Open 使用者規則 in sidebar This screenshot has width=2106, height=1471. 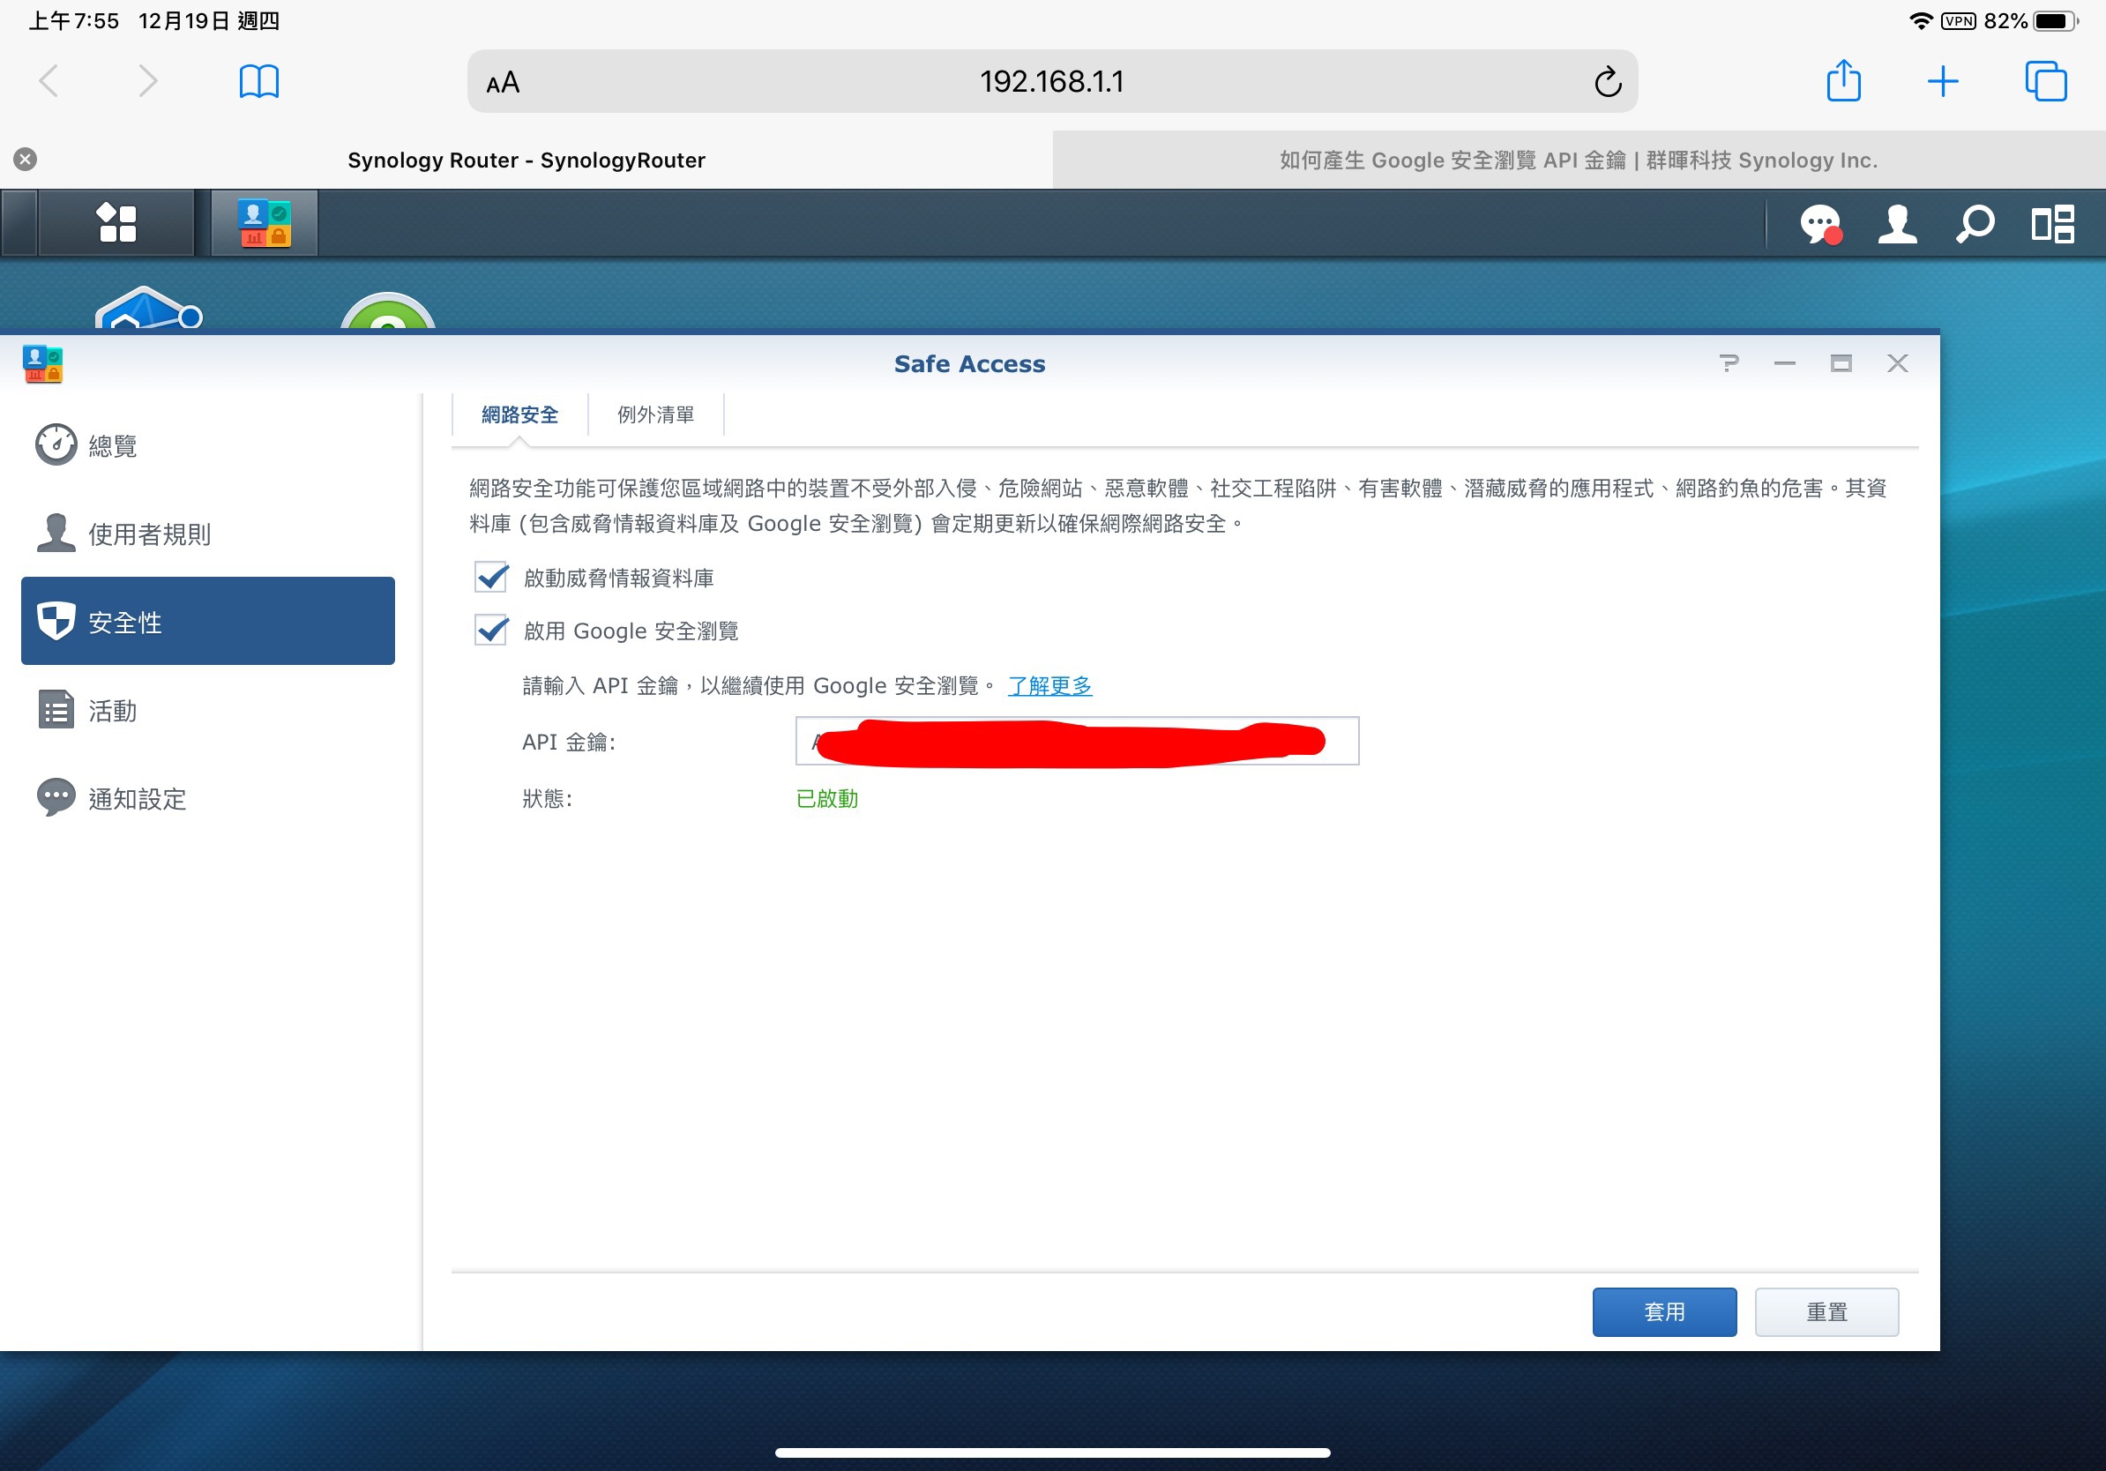(x=208, y=534)
